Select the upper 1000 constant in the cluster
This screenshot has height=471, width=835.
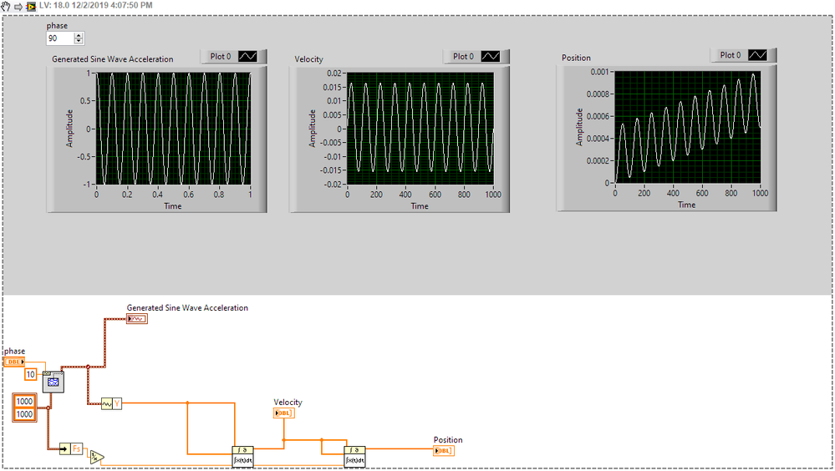point(24,402)
